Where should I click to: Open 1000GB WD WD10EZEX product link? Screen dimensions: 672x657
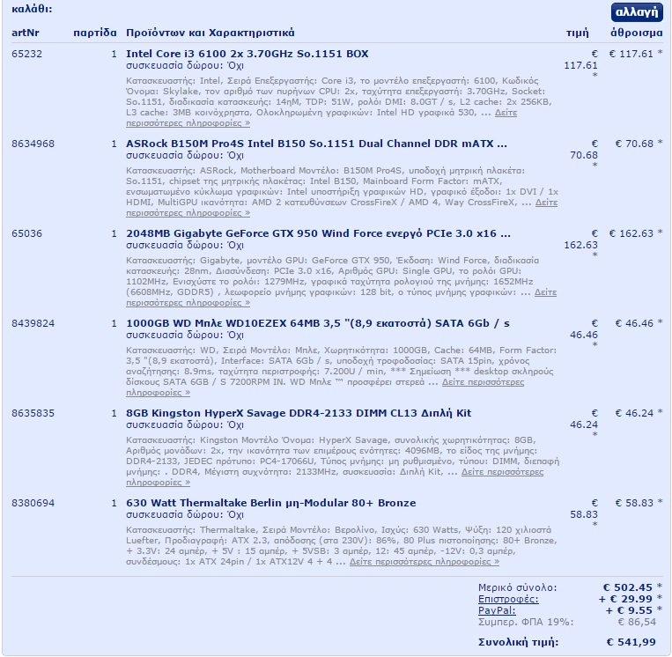[318, 323]
